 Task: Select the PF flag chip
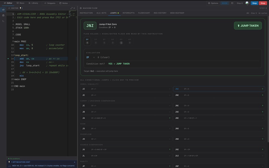121,41
